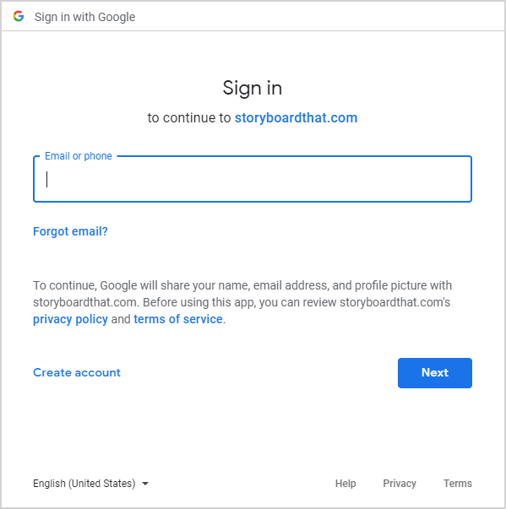Click the 'to continue to' subtitle text

pos(189,118)
